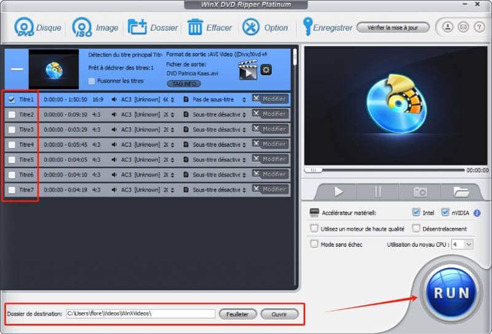Select the 0:00:00 - 0:04:19 duration text
The height and width of the screenshot is (334, 492).
click(x=66, y=190)
